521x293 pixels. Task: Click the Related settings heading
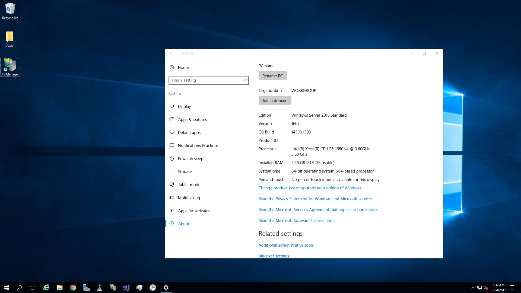click(281, 234)
